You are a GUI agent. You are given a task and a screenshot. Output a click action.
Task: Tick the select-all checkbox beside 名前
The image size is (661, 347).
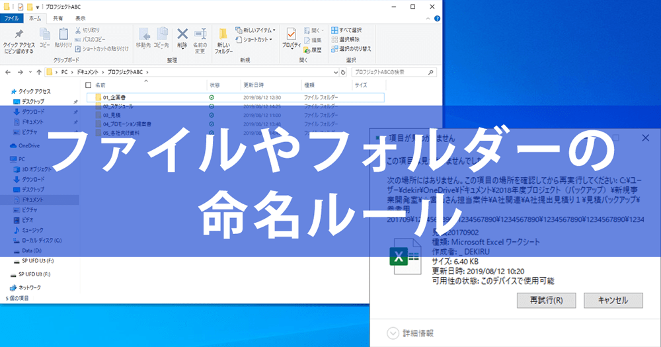88,85
